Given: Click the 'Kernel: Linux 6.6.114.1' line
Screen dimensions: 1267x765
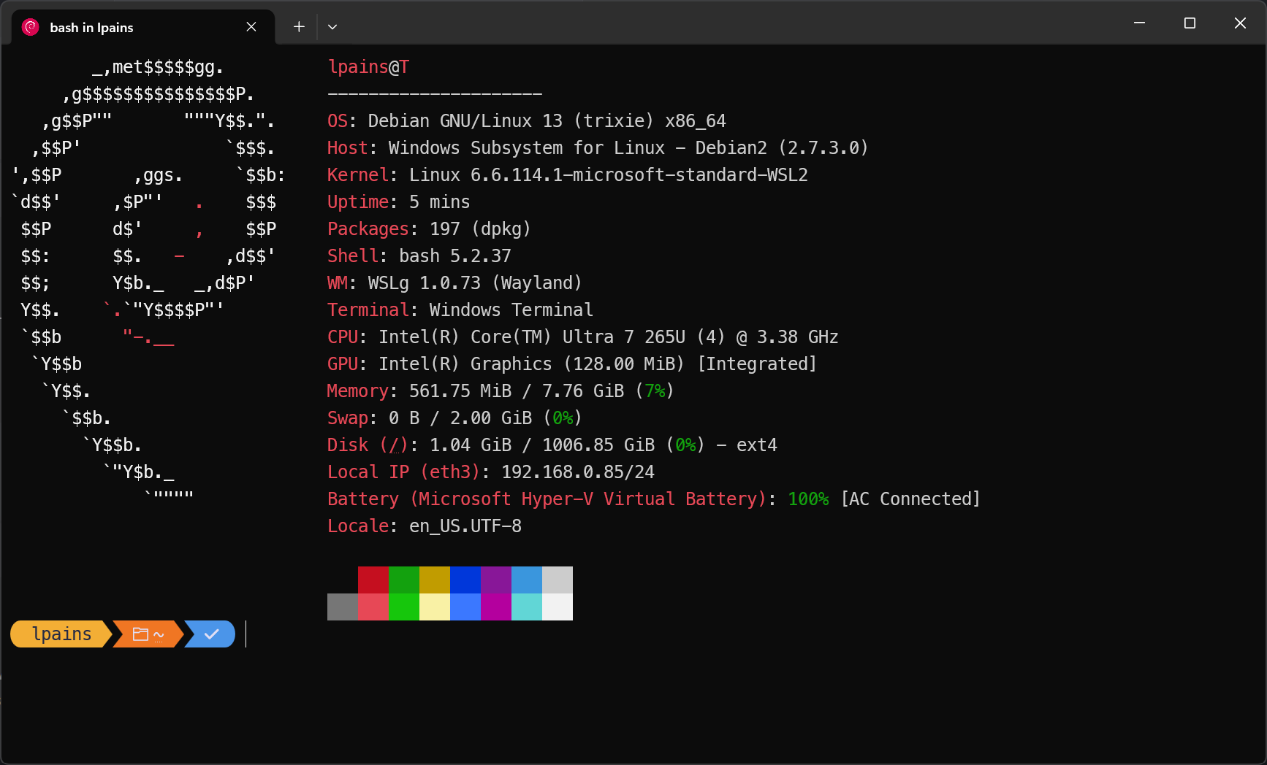Looking at the screenshot, I should (568, 175).
